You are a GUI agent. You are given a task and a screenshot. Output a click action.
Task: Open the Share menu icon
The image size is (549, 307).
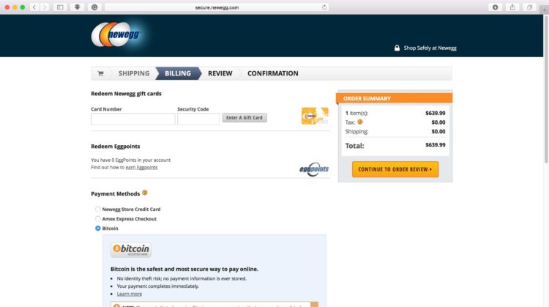click(512, 7)
